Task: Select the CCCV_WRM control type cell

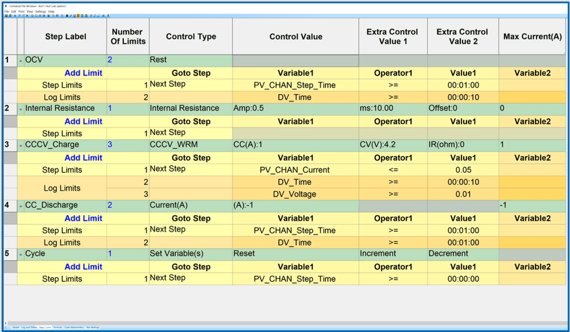Action: click(x=191, y=145)
